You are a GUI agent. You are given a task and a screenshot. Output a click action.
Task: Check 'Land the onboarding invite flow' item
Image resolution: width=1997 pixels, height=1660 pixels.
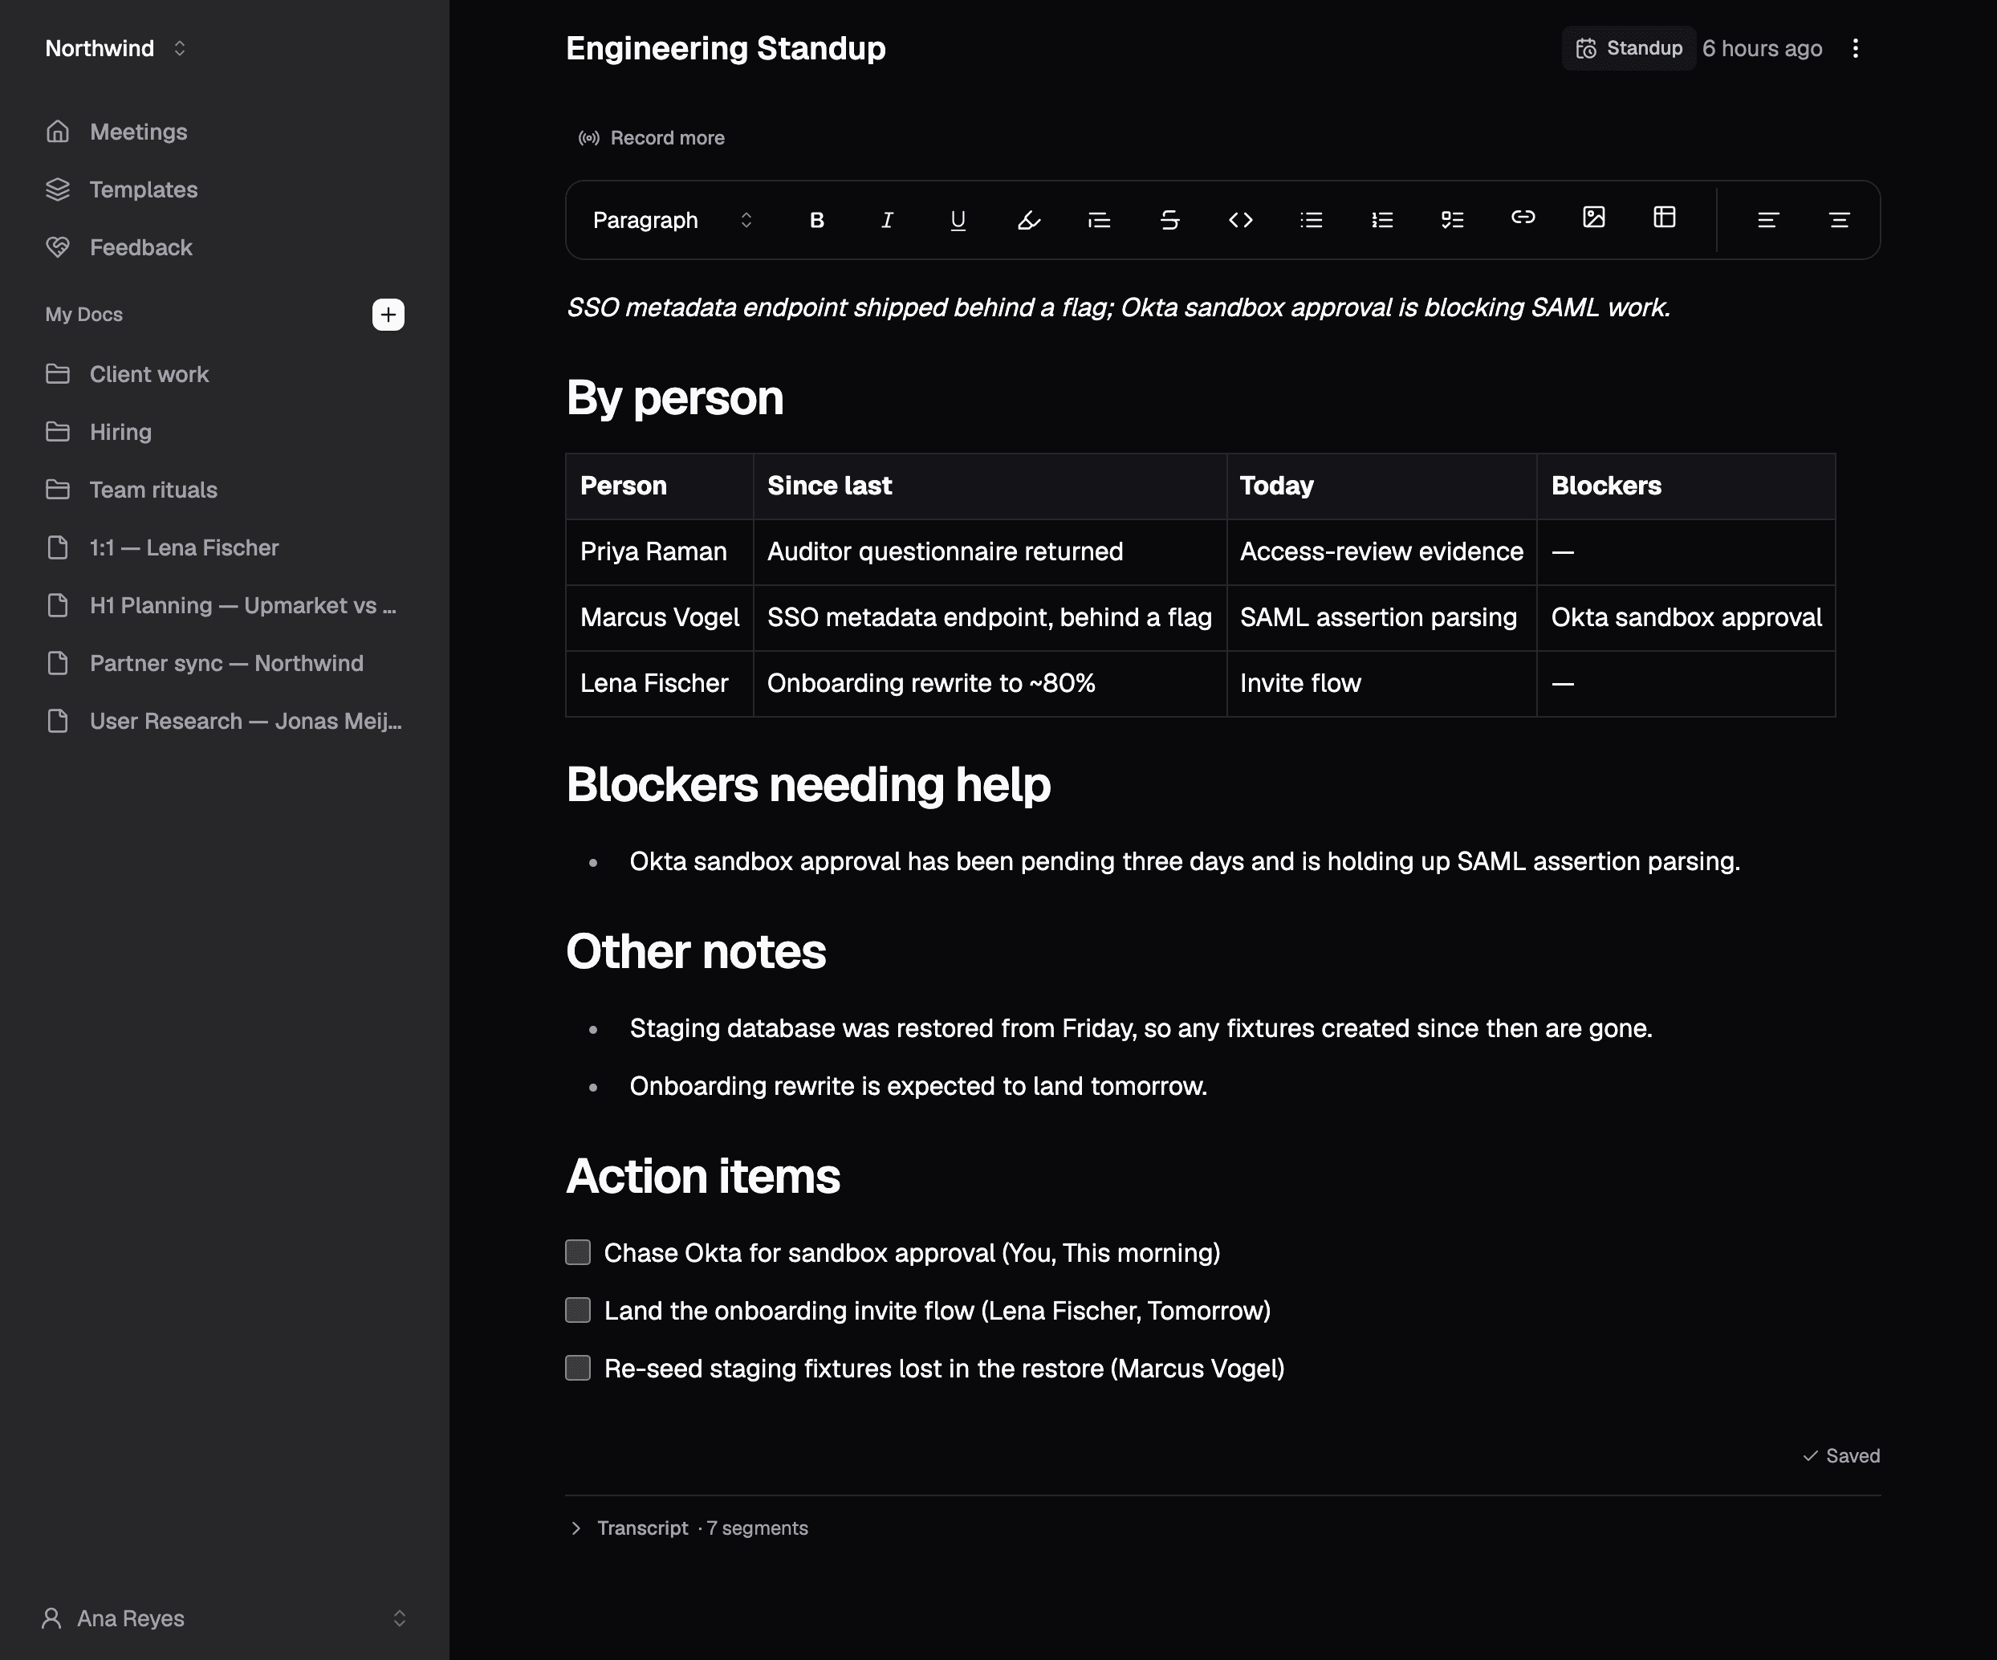[577, 1310]
